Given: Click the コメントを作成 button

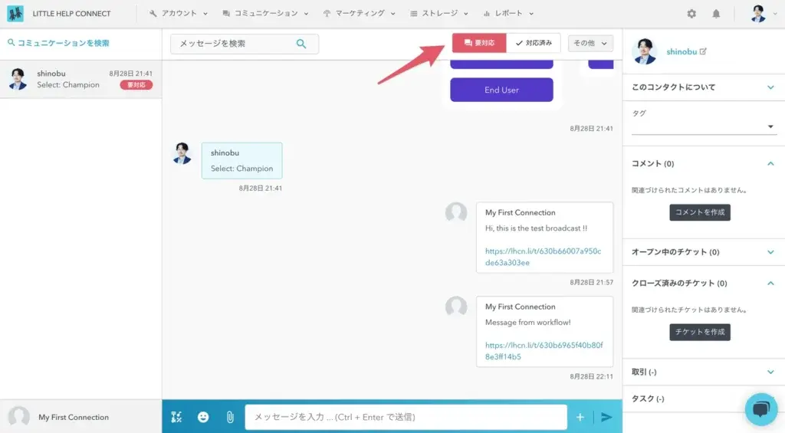Looking at the screenshot, I should pos(699,212).
